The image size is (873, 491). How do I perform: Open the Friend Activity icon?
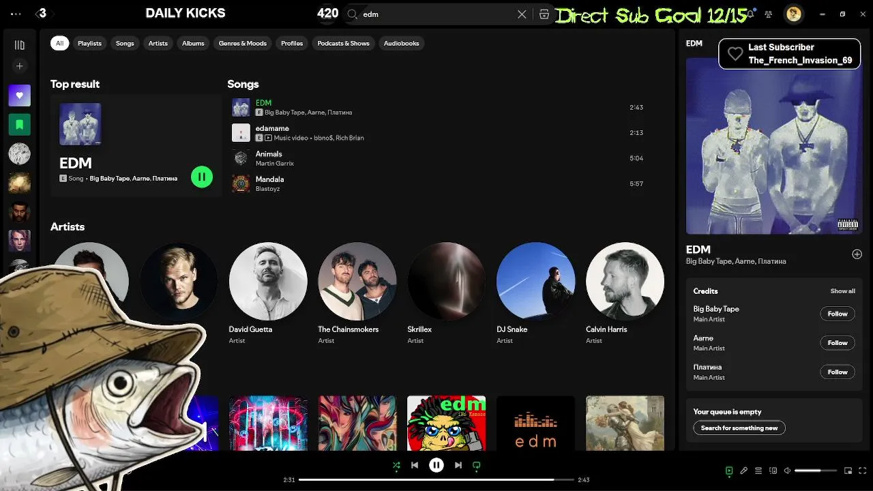(x=769, y=14)
